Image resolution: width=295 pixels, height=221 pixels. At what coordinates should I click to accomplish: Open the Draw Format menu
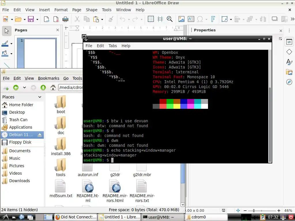(61, 10)
